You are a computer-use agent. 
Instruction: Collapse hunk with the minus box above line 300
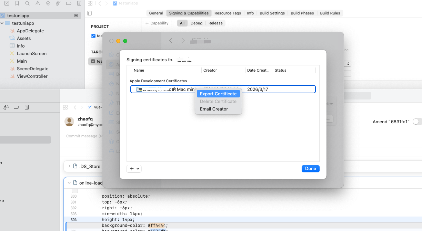[x=75, y=190]
